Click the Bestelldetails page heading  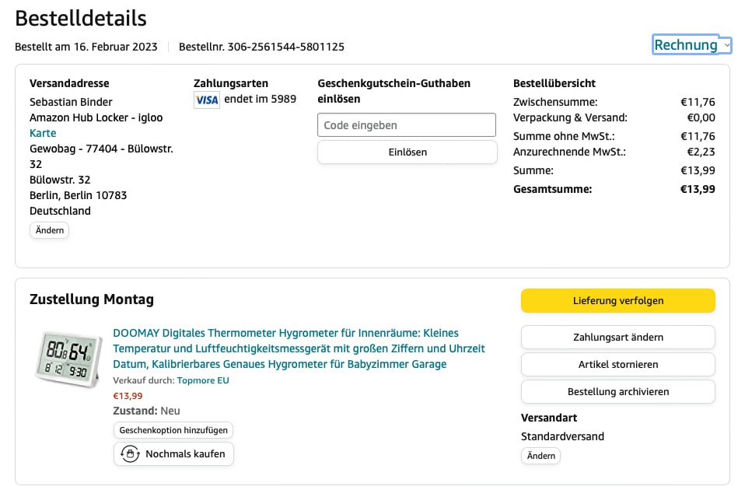click(81, 18)
